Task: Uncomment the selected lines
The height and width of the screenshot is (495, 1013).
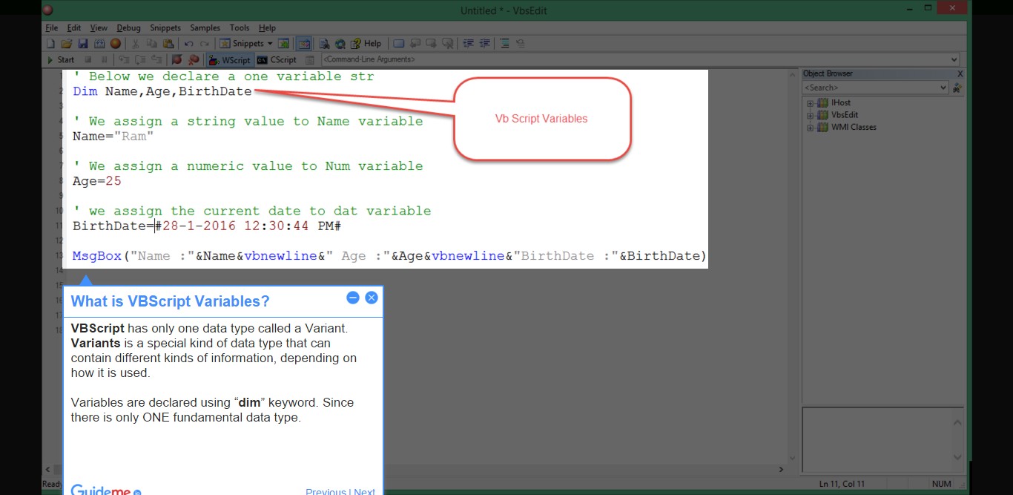Action: (521, 44)
